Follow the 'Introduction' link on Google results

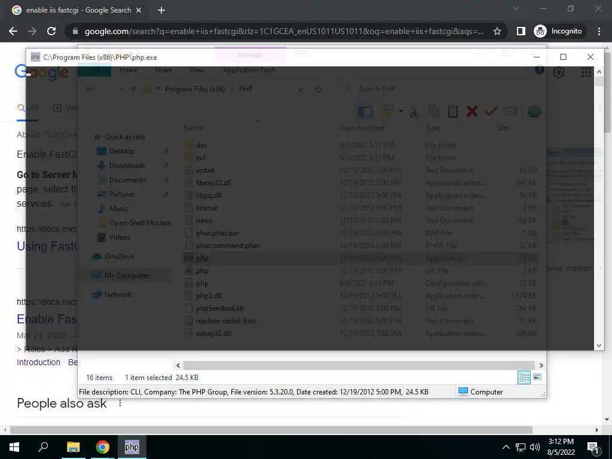[x=38, y=362]
